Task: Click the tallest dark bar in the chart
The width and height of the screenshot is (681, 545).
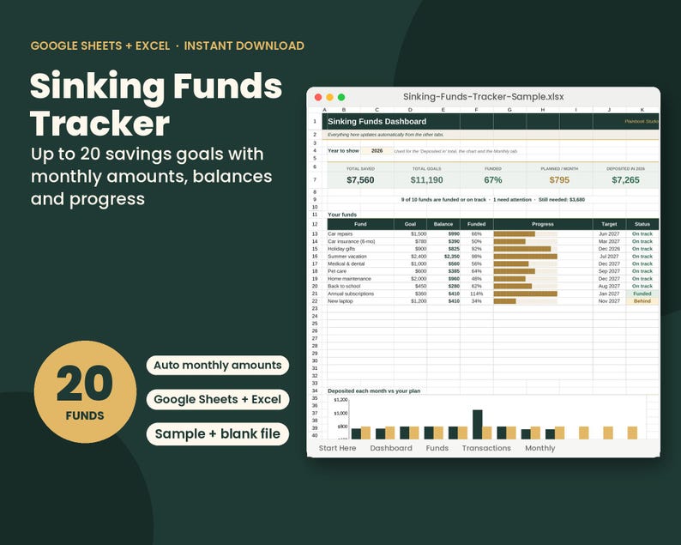Action: [478, 424]
